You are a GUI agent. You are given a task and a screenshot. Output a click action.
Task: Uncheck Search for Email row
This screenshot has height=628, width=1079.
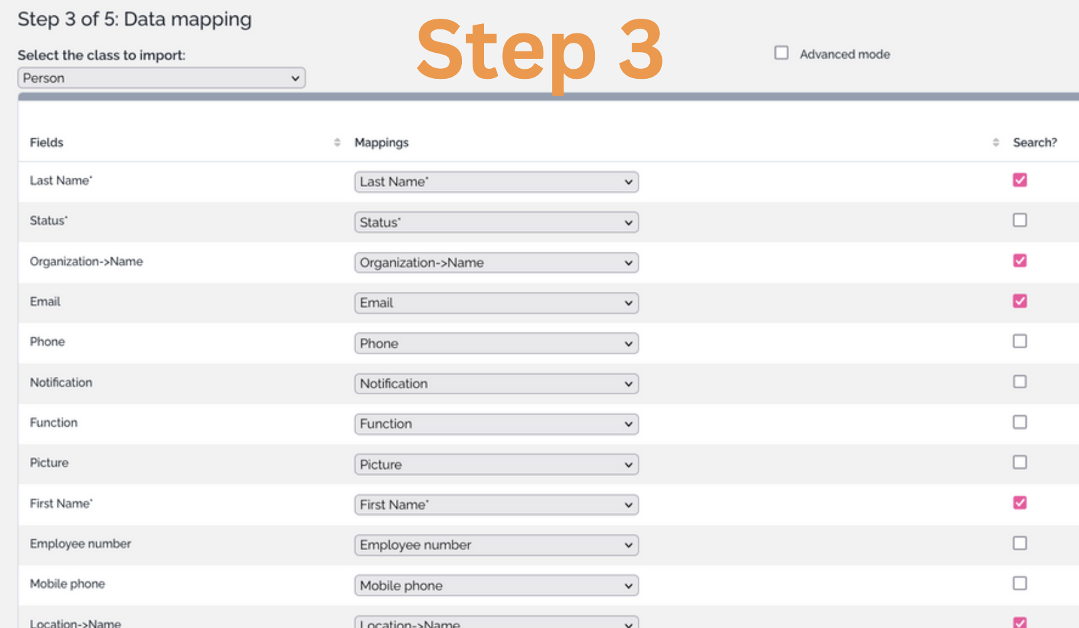(x=1020, y=301)
